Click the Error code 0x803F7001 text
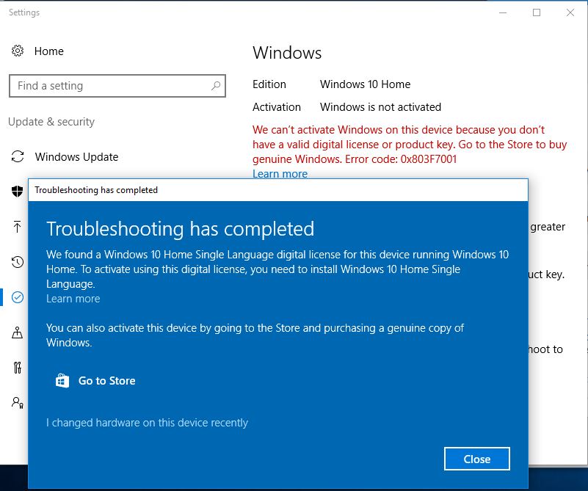This screenshot has width=588, height=491. click(401, 159)
